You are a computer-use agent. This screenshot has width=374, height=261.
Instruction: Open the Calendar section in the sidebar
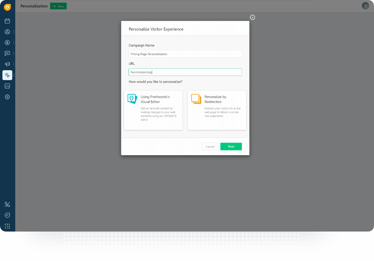click(x=7, y=21)
